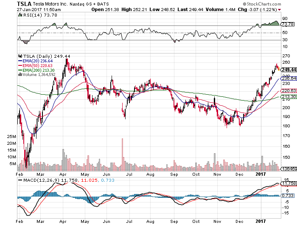
Task: Click the 'EMA(200) 213.30' legend text
Action: click(x=39, y=70)
